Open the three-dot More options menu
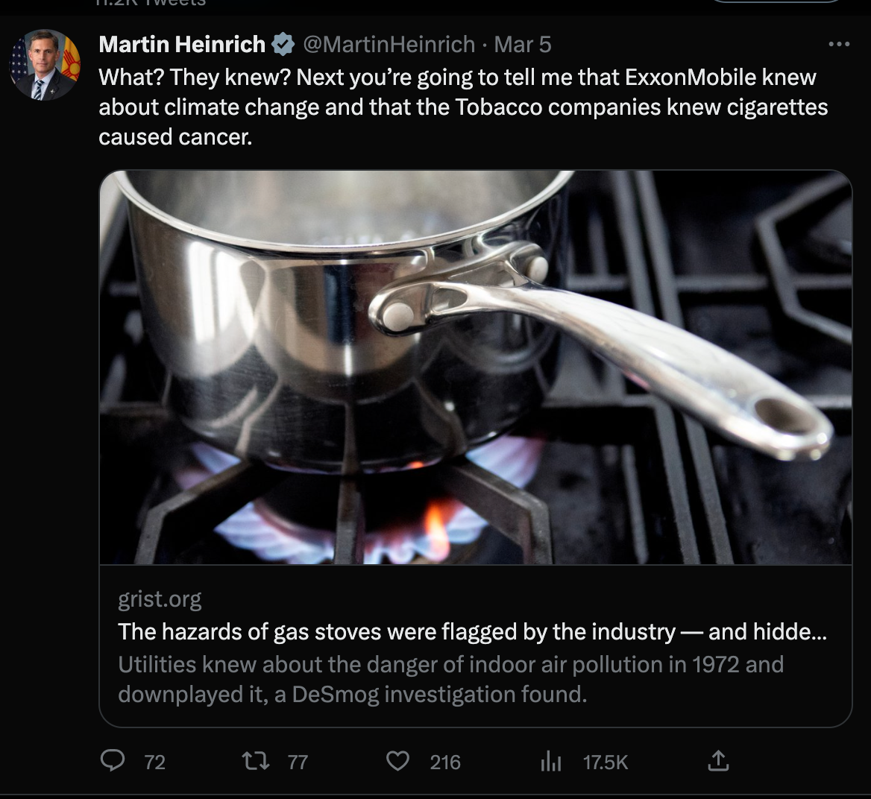Screen dimensions: 871x799 [839, 45]
